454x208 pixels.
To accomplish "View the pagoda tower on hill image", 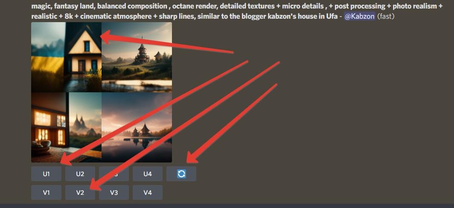I will click(137, 57).
